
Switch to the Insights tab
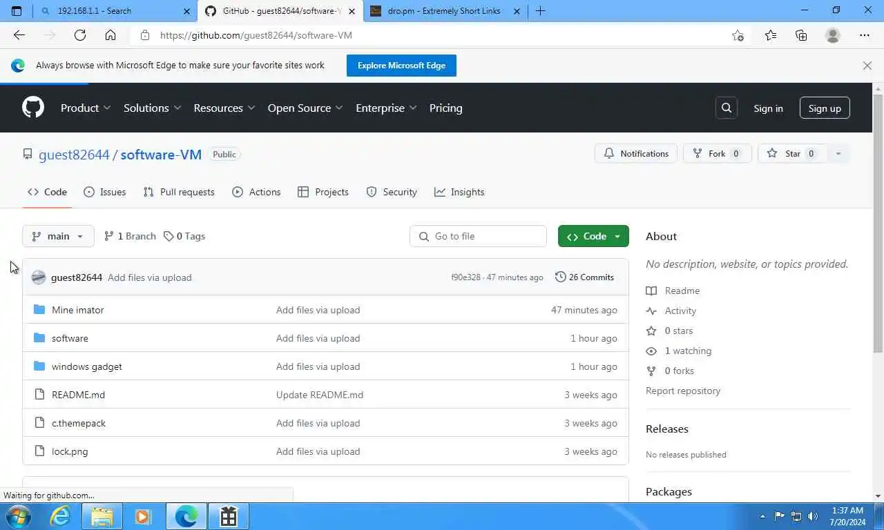pyautogui.click(x=459, y=192)
